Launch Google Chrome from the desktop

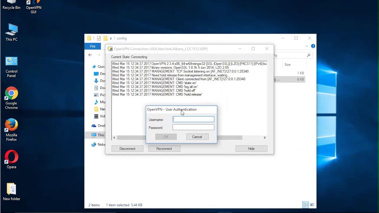pyautogui.click(x=11, y=98)
